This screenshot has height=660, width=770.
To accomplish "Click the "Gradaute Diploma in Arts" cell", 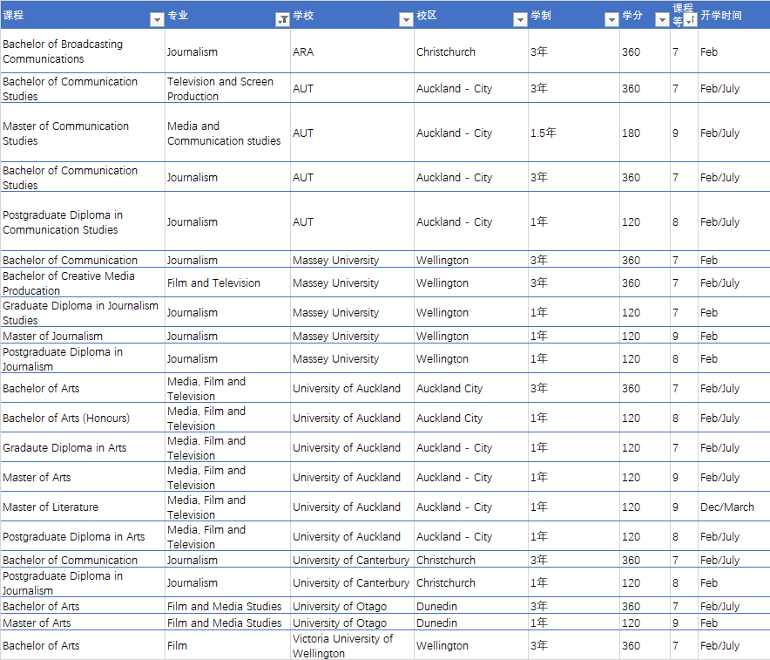I will [x=83, y=447].
